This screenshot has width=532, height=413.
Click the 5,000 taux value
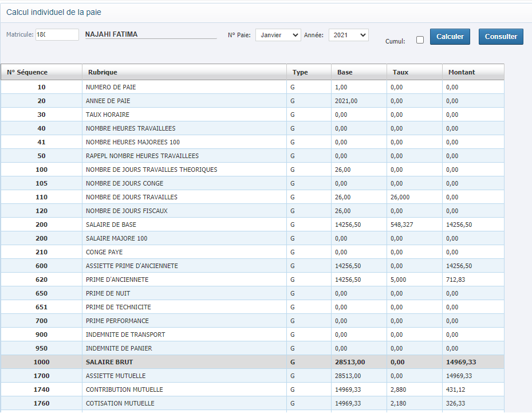pos(399,280)
